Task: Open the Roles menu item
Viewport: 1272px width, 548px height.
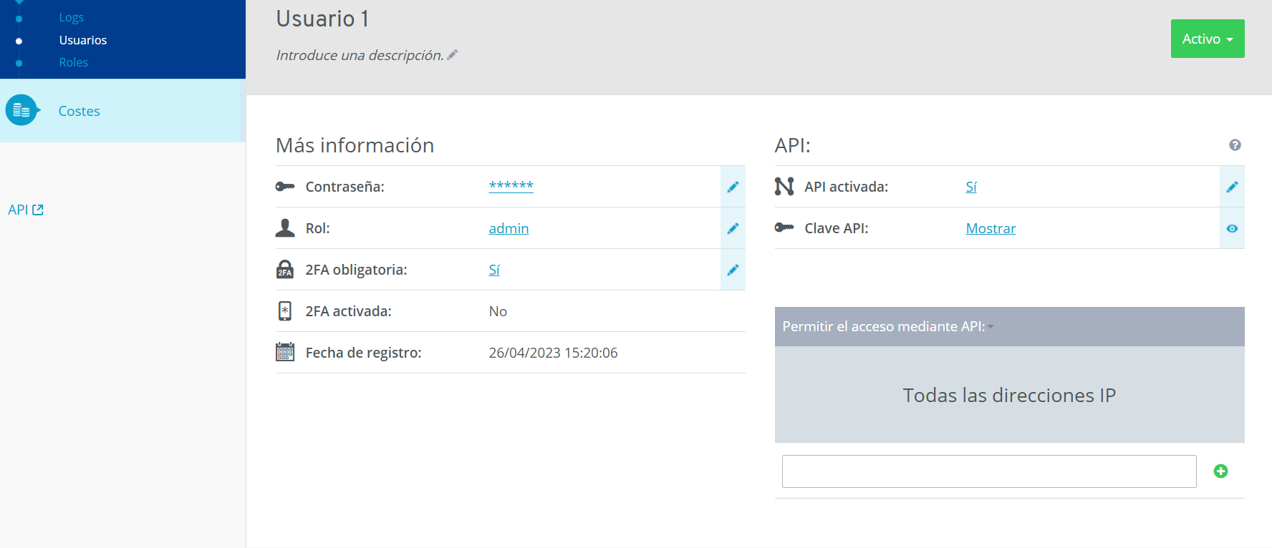Action: click(x=73, y=62)
